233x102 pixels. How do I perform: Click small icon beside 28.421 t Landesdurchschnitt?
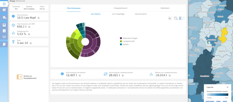pos(123,75)
